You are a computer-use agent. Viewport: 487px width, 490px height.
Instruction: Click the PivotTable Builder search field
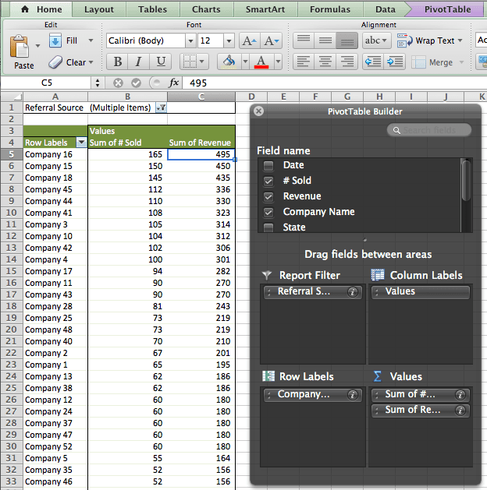coord(429,130)
